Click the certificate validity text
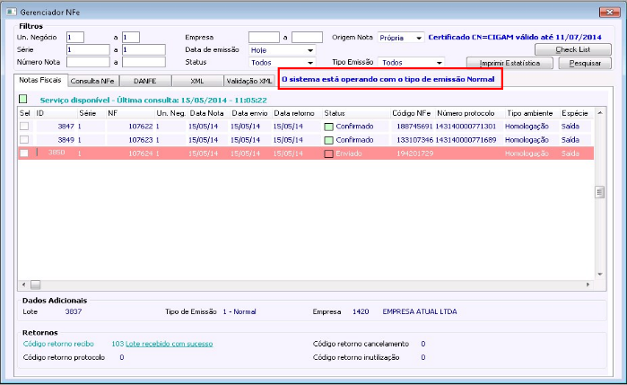The height and width of the screenshot is (385, 627). 515,37
